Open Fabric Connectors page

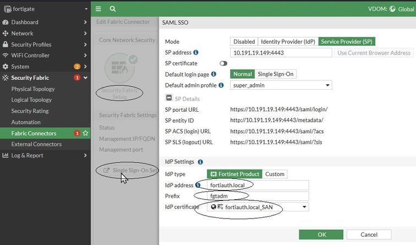45,133
